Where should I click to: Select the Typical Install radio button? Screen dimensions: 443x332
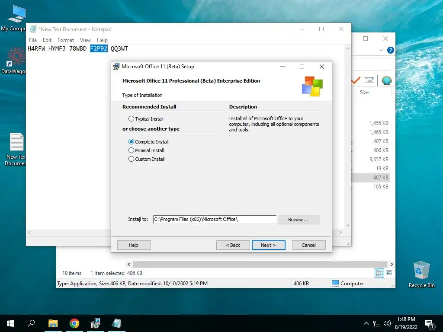point(131,119)
